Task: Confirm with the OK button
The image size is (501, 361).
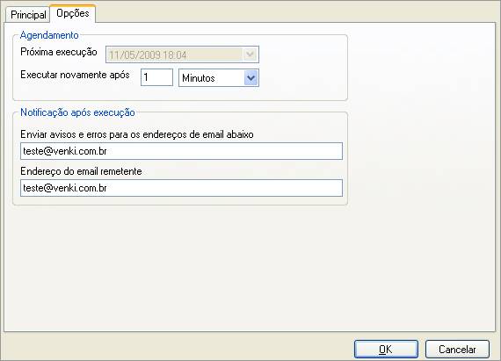Action: [386, 350]
